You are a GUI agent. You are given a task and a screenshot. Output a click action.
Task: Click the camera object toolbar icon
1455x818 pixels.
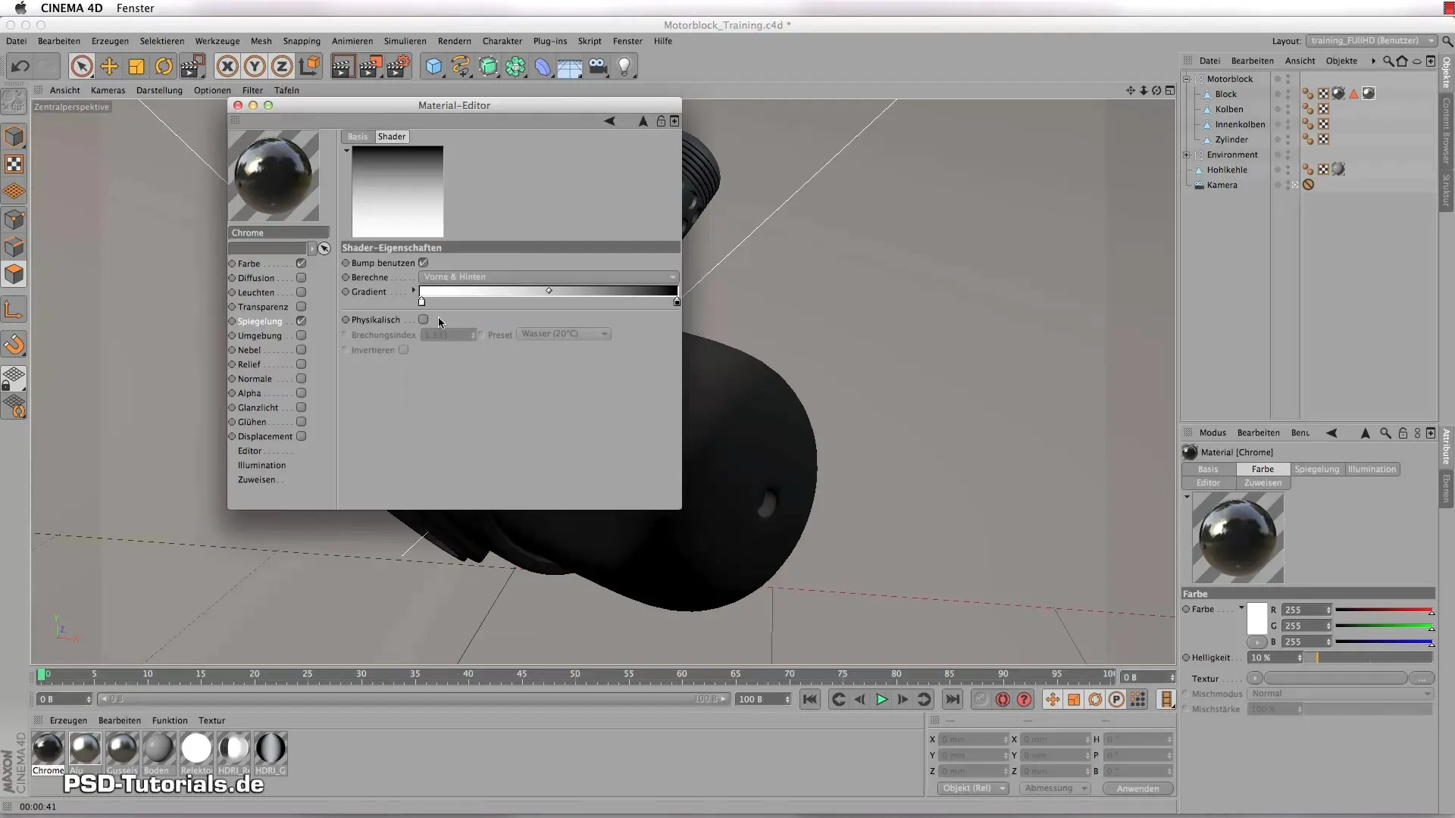click(598, 67)
